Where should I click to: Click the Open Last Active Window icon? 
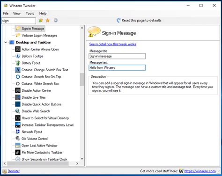(x=18, y=146)
